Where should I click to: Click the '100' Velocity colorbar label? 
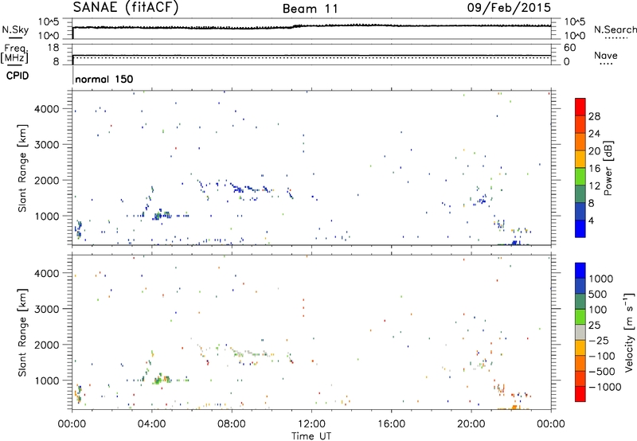(x=598, y=310)
